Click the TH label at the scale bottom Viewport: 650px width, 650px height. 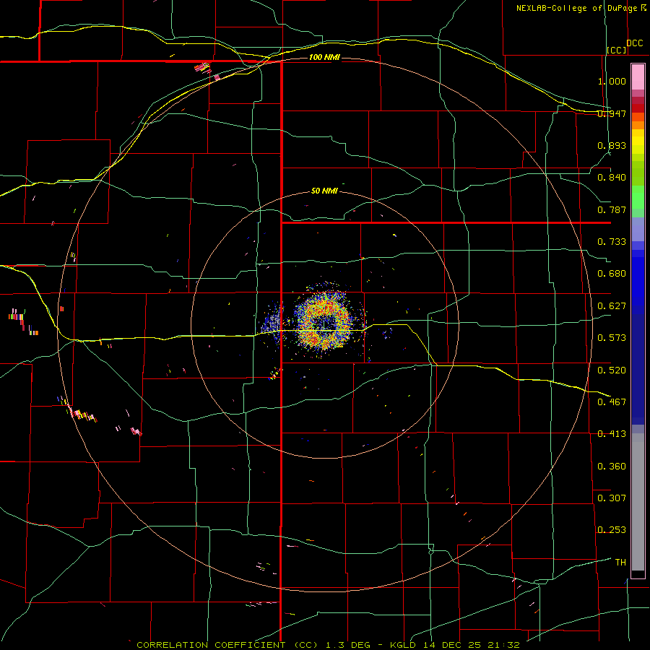pyautogui.click(x=620, y=563)
